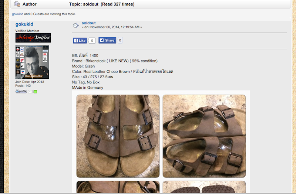Viewport: 296px width, 194px height.
Task: Open the lower-left sandal straps photo
Action: tap(118, 187)
